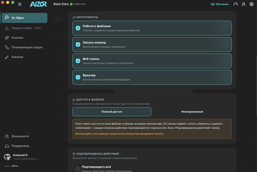
Task: Click the СКОРО badge
Action: (x=38, y=28)
